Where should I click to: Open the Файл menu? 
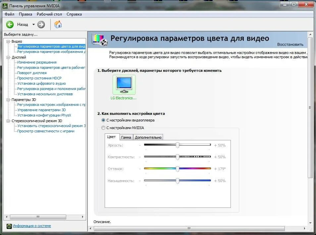pos(10,14)
